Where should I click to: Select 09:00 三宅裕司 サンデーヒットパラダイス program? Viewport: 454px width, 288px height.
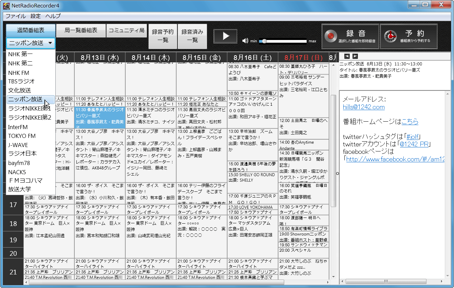(304, 96)
